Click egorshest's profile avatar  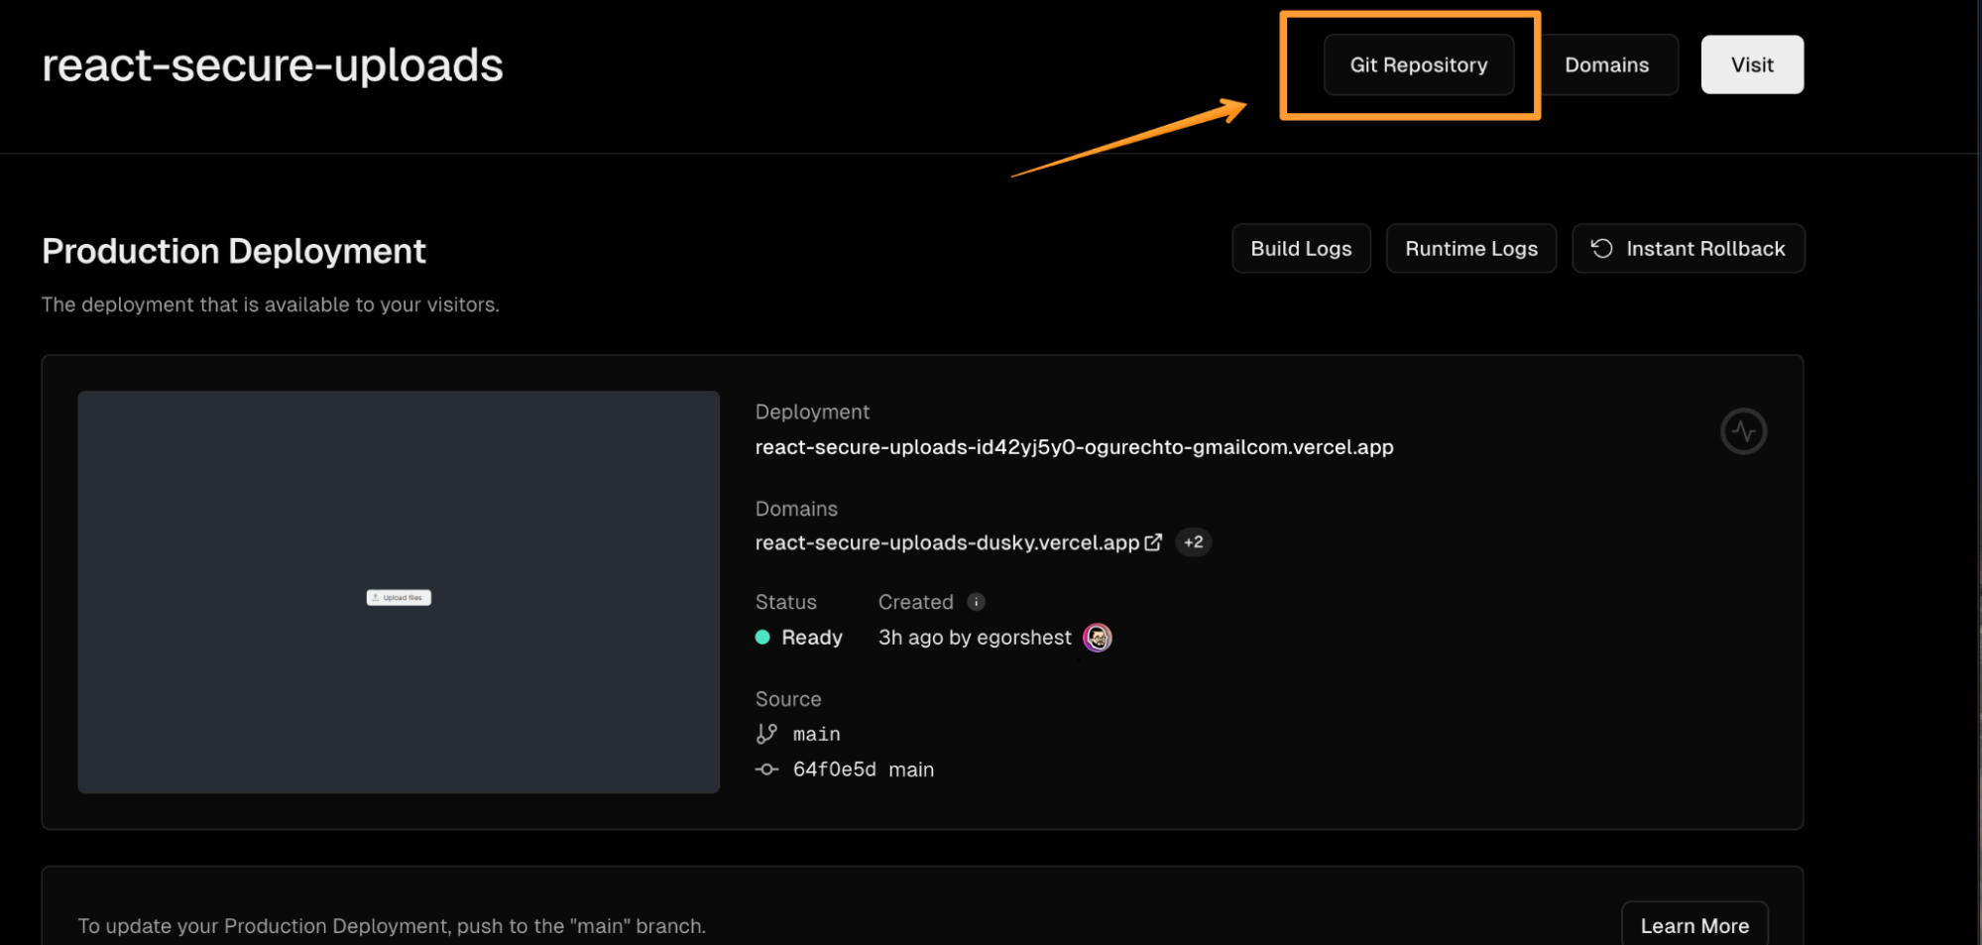[1097, 638]
